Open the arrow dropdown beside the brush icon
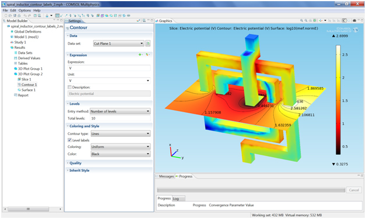 coord(51,16)
